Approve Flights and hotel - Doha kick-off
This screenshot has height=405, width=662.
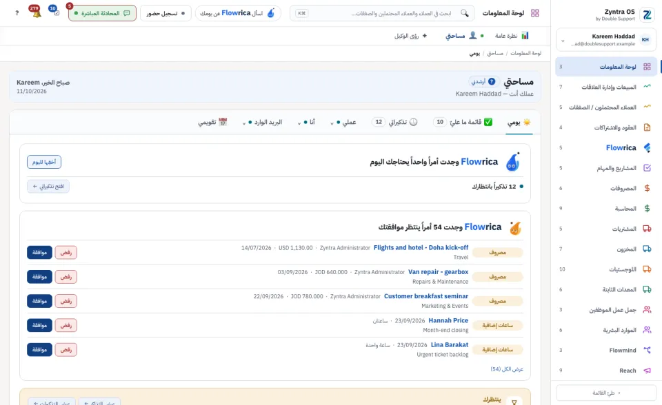coord(40,252)
